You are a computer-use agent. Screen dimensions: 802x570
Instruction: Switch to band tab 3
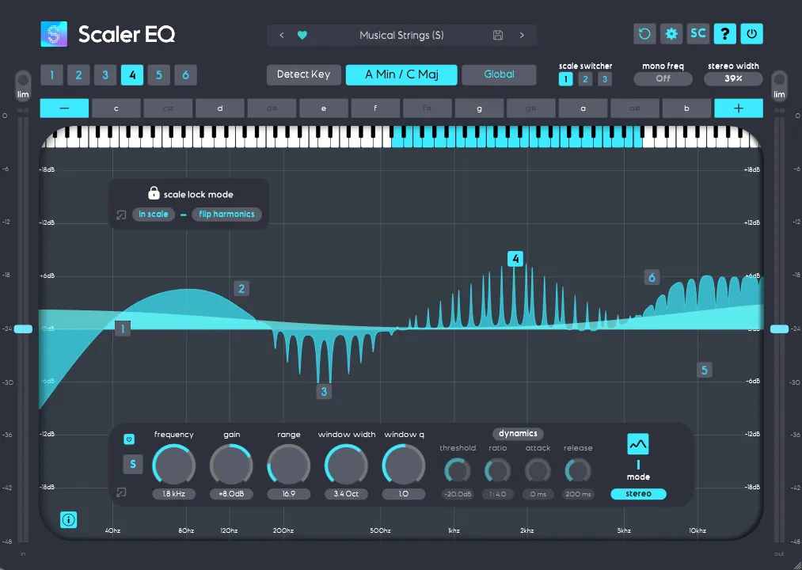pos(105,75)
